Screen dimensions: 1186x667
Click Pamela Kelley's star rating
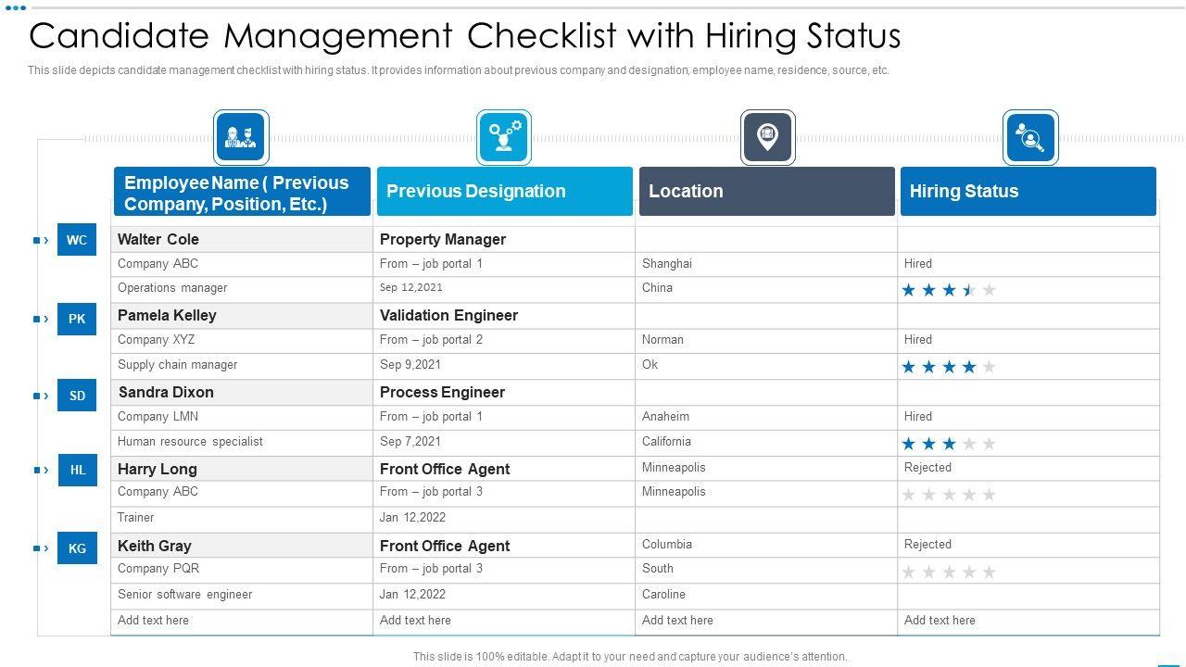[x=949, y=367]
